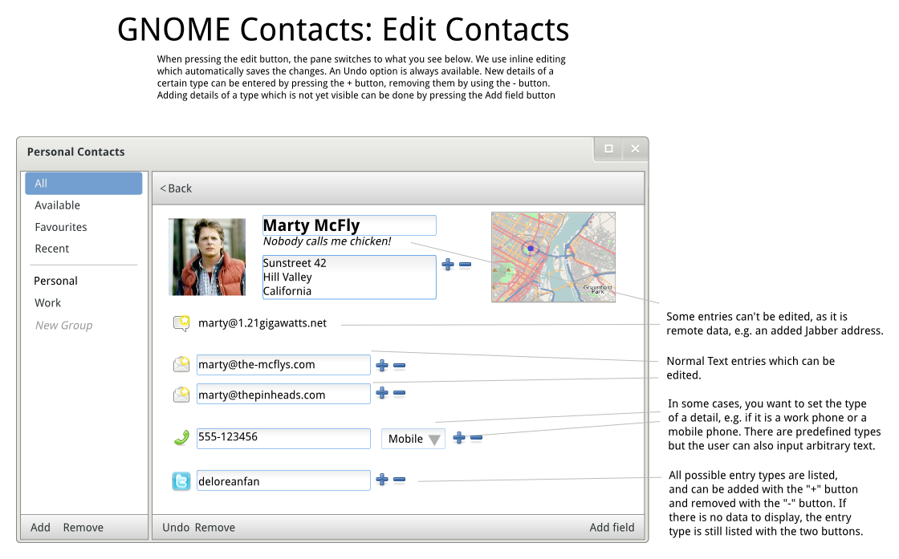Click the Twitter bird icon
The width and height of the screenshot is (899, 559).
[181, 481]
